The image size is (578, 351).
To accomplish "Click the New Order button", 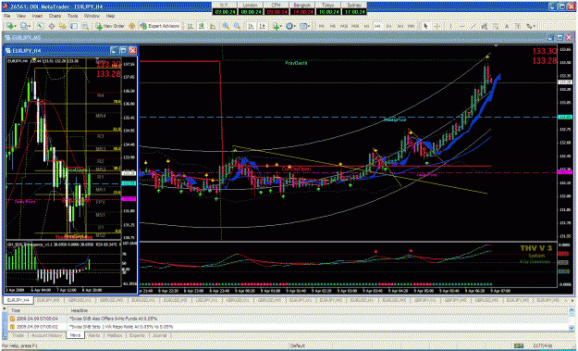I will pyautogui.click(x=110, y=26).
